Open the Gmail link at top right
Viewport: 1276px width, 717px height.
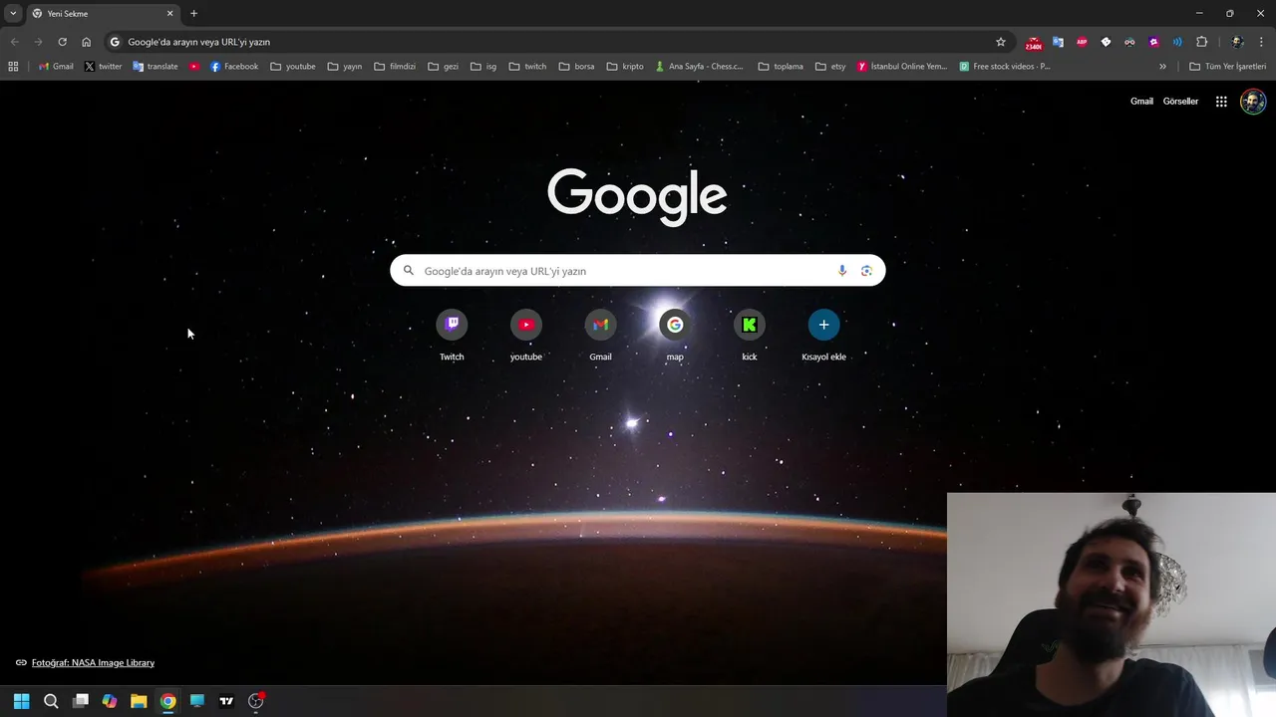pyautogui.click(x=1141, y=102)
